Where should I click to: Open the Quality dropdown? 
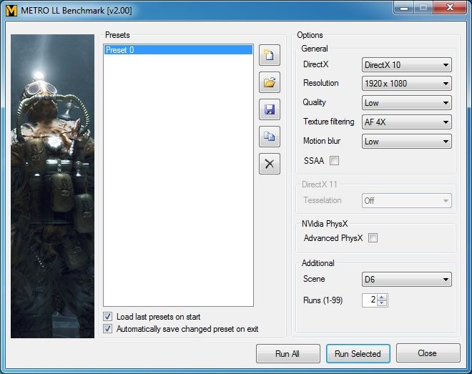(x=406, y=103)
